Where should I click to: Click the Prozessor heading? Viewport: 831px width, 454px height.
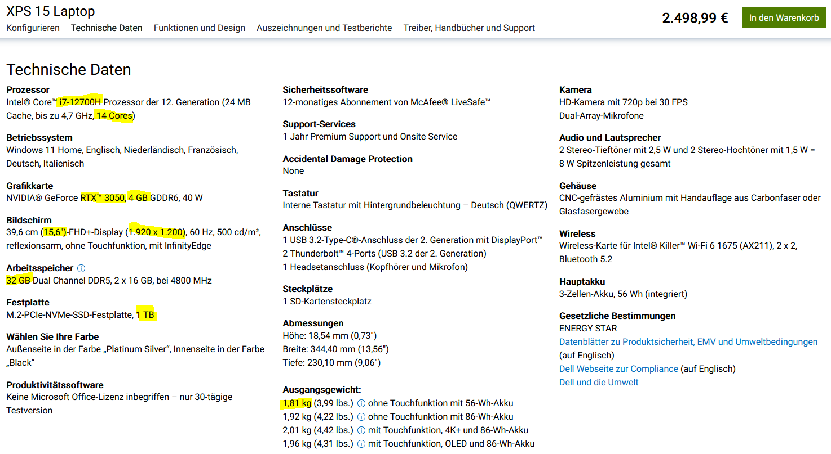28,89
